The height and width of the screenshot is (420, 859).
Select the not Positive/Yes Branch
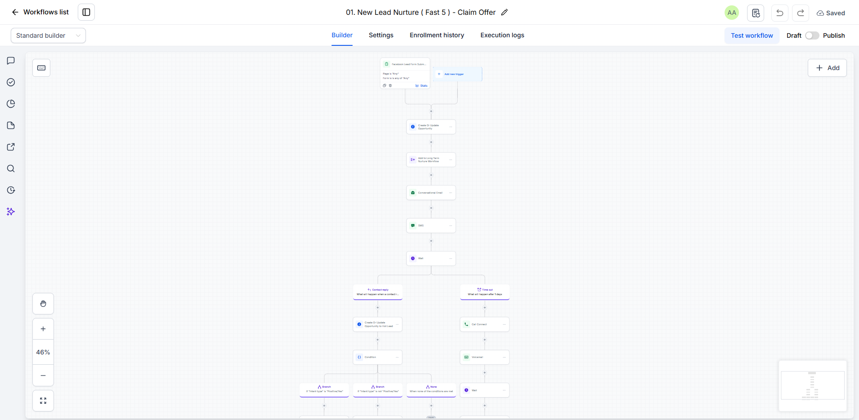click(x=378, y=389)
